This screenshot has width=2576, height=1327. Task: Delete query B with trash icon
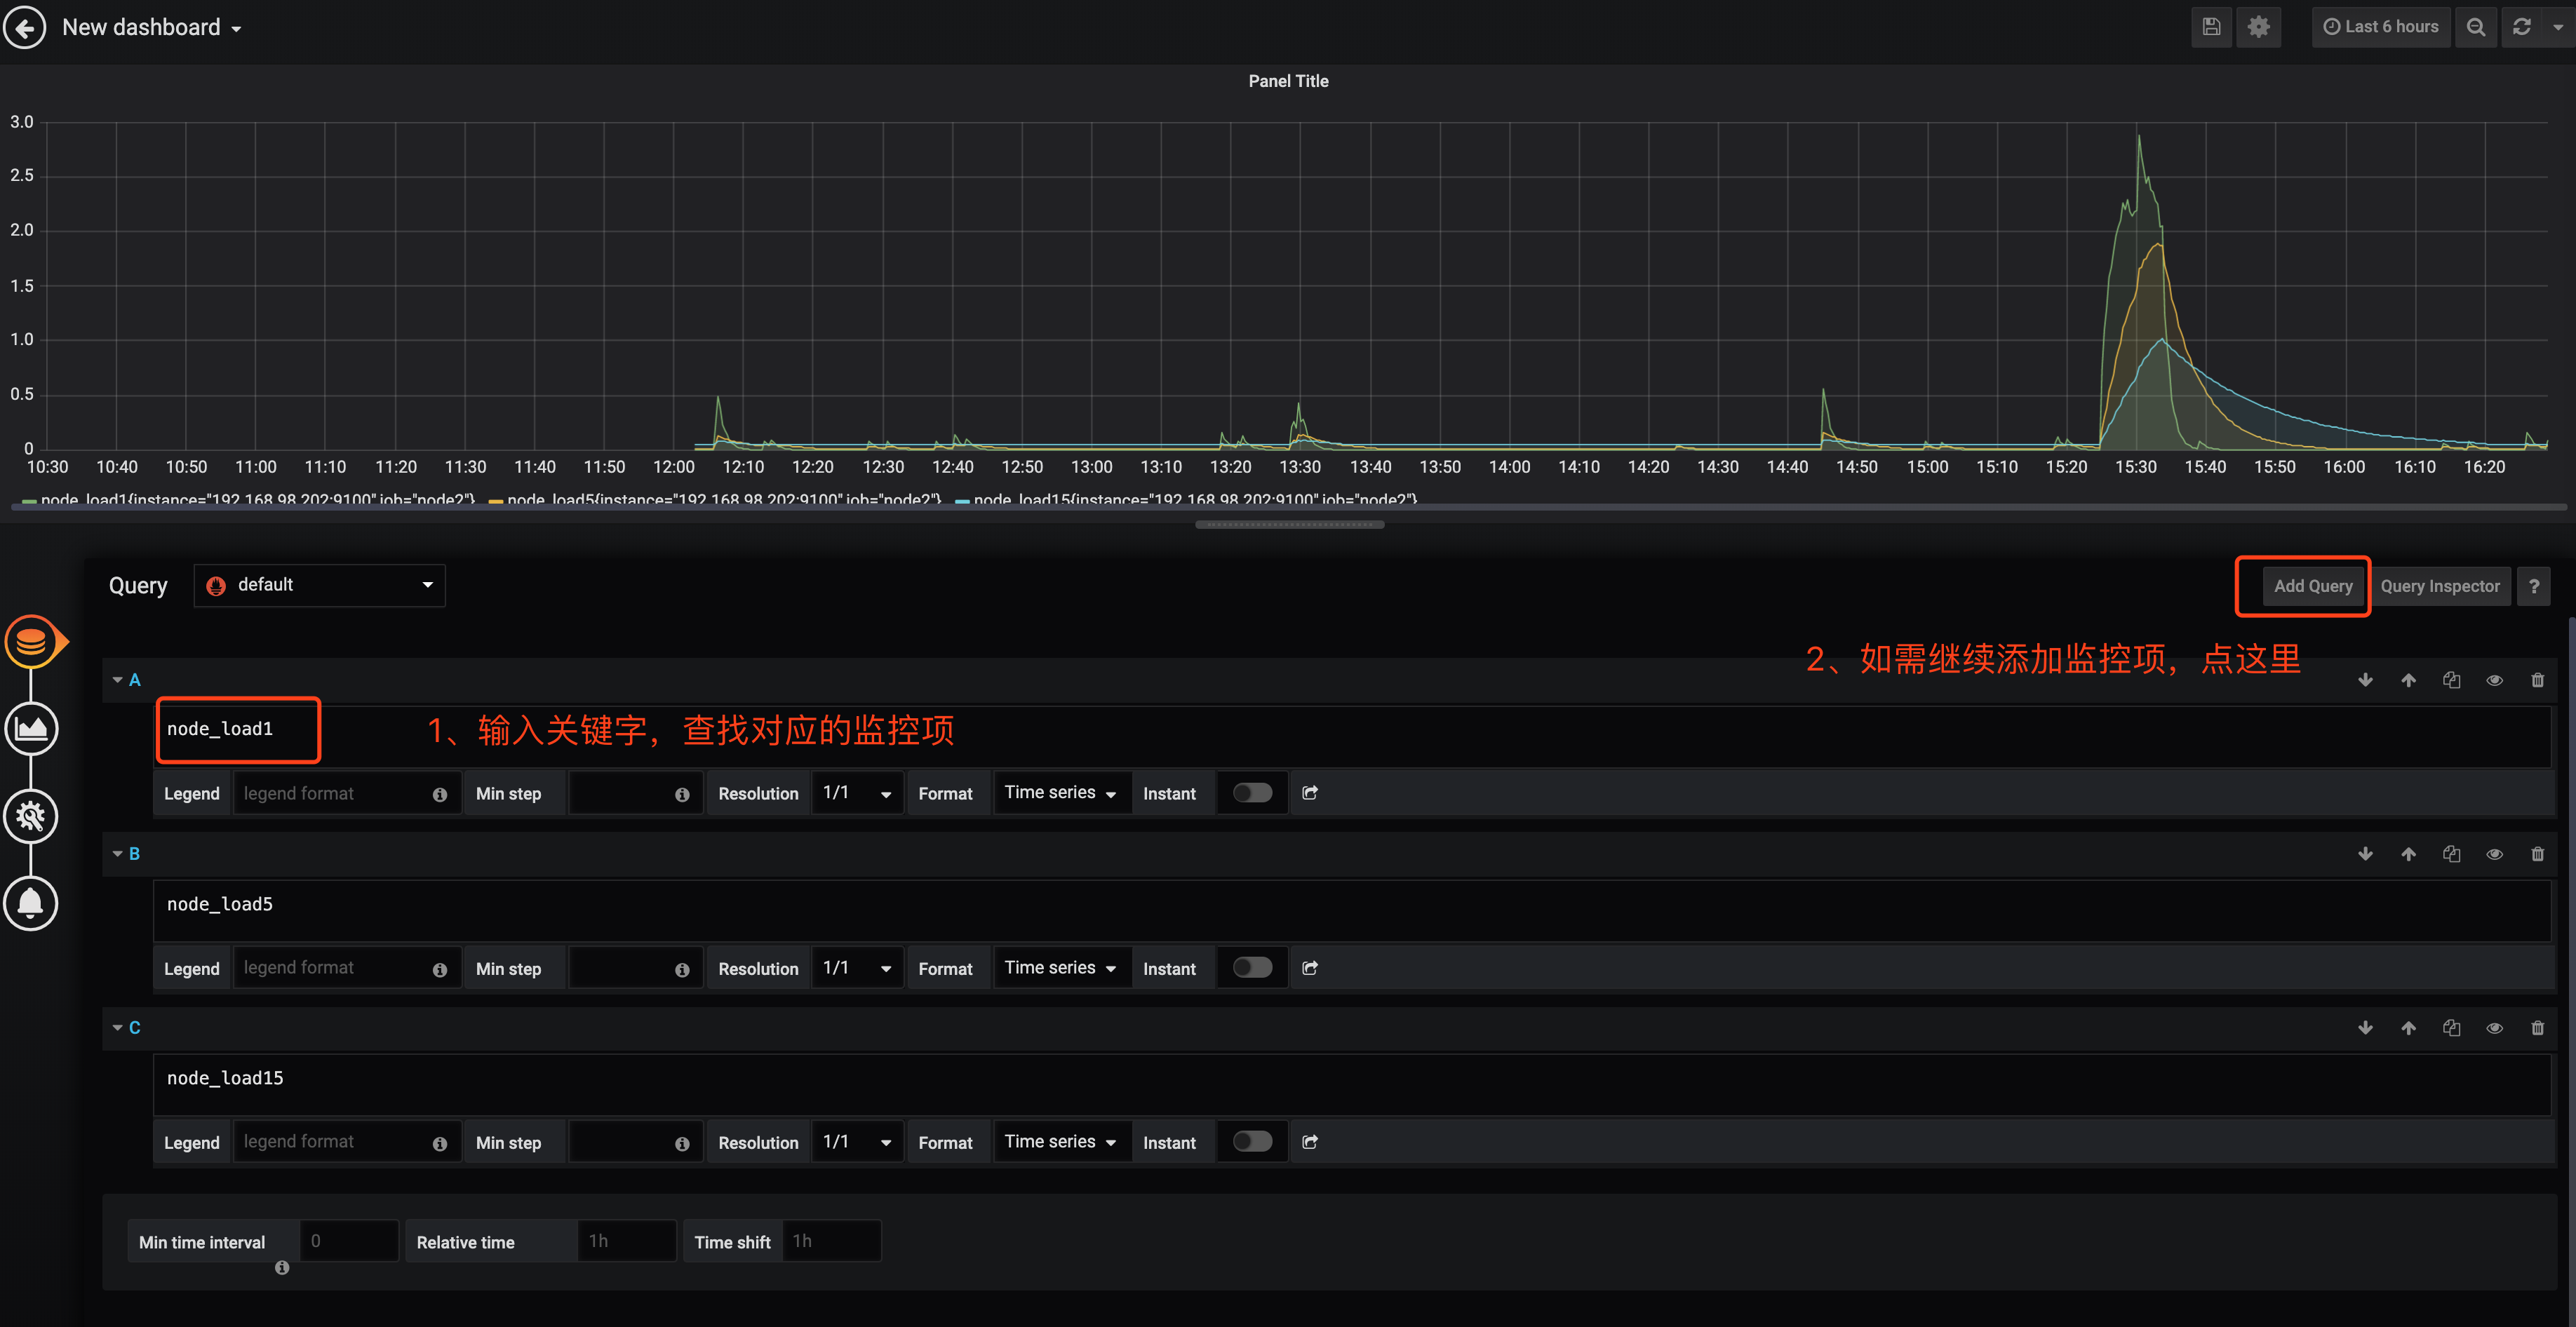point(2537,854)
